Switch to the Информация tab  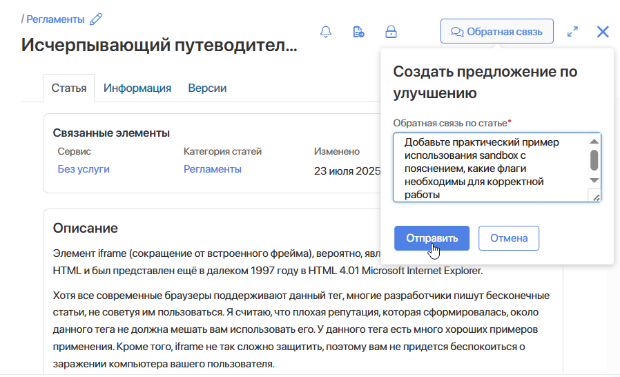(137, 88)
